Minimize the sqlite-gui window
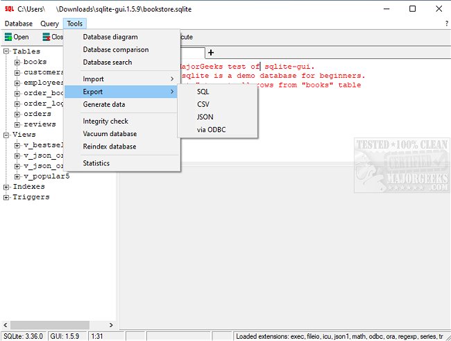Viewport: 451px width, 341px height. click(386, 9)
